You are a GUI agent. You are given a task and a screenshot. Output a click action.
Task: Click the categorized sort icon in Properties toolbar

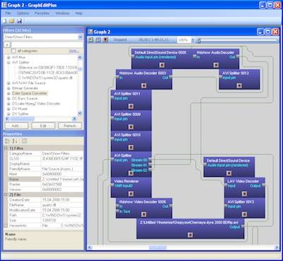coord(7,141)
